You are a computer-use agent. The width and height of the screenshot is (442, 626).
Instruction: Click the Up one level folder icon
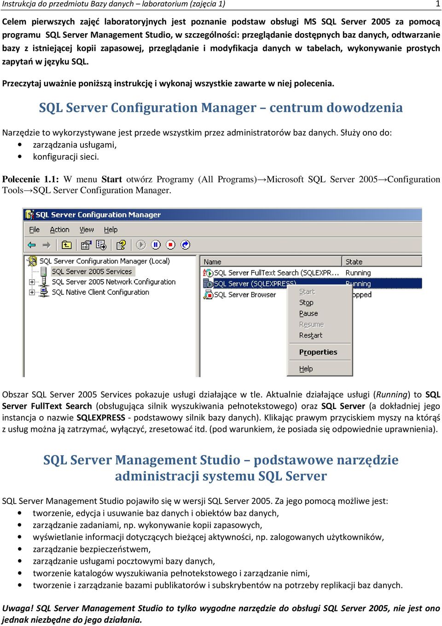[x=66, y=245]
